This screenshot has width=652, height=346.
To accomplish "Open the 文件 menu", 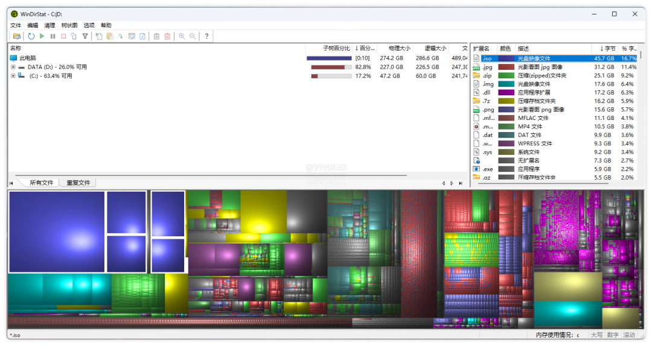I will pos(16,25).
